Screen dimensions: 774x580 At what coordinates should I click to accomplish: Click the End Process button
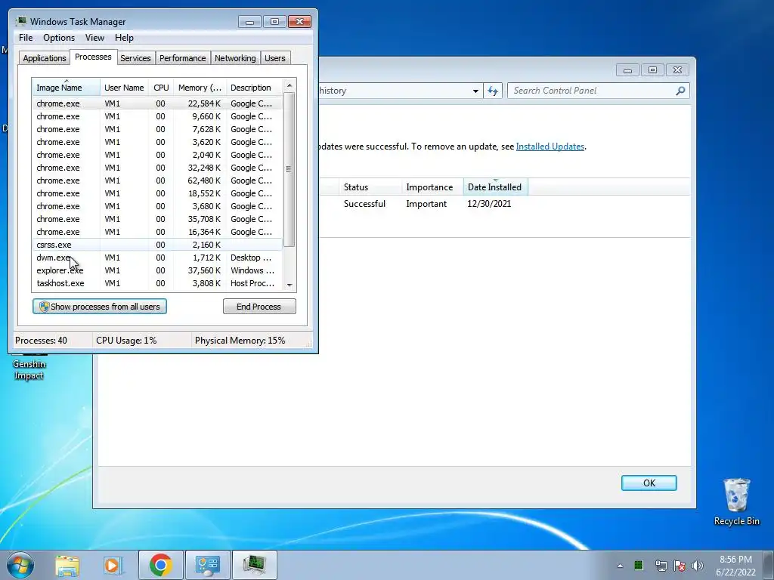[259, 307]
